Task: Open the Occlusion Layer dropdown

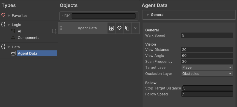Action: [x=207, y=74]
